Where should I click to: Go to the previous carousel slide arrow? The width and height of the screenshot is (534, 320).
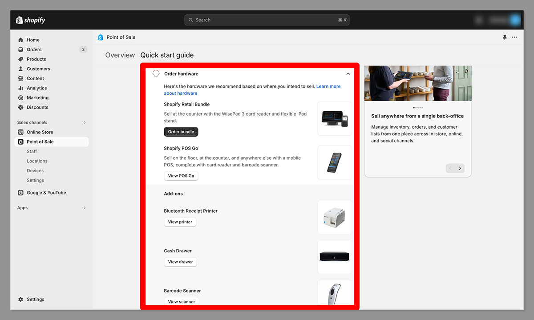coord(450,168)
